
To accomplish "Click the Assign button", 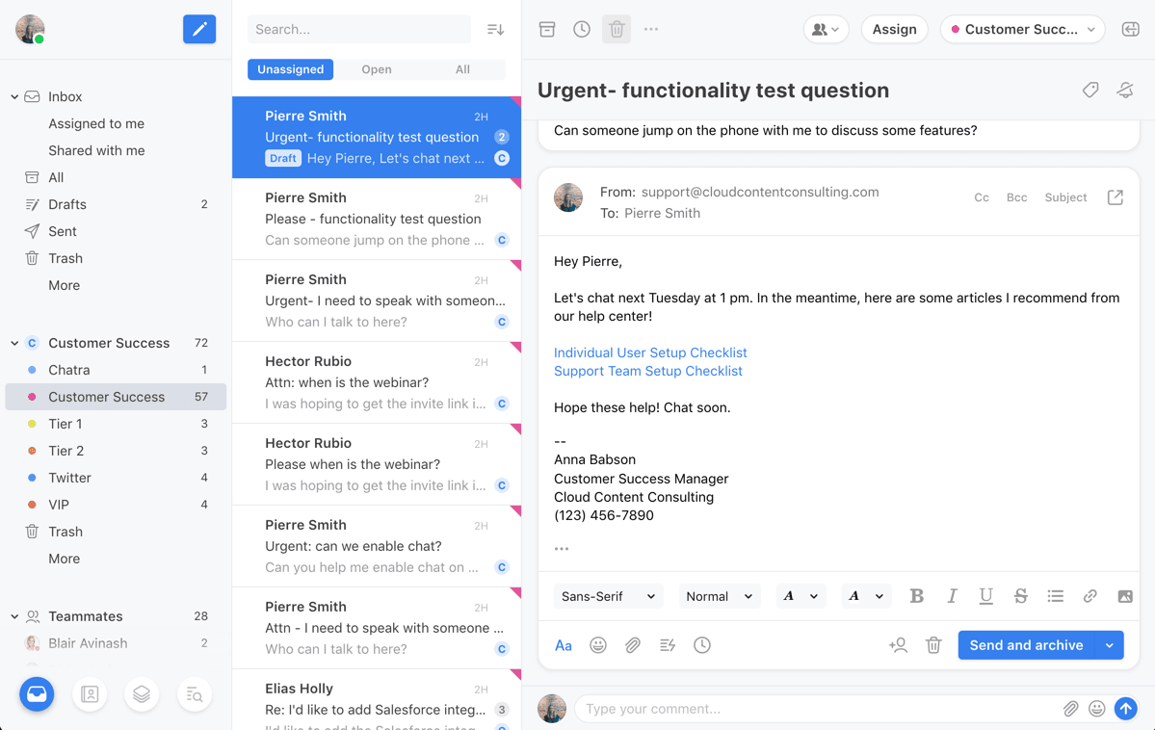I will pyautogui.click(x=894, y=29).
